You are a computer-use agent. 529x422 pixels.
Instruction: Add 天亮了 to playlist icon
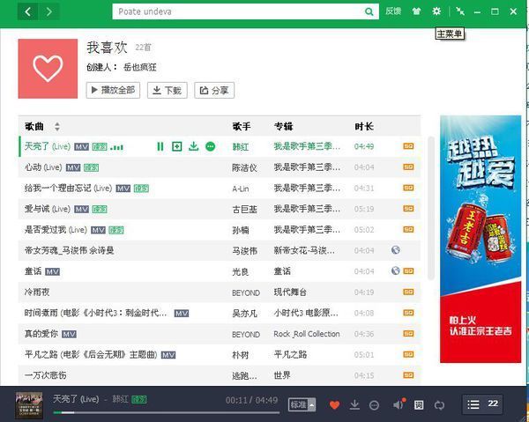pyautogui.click(x=177, y=146)
